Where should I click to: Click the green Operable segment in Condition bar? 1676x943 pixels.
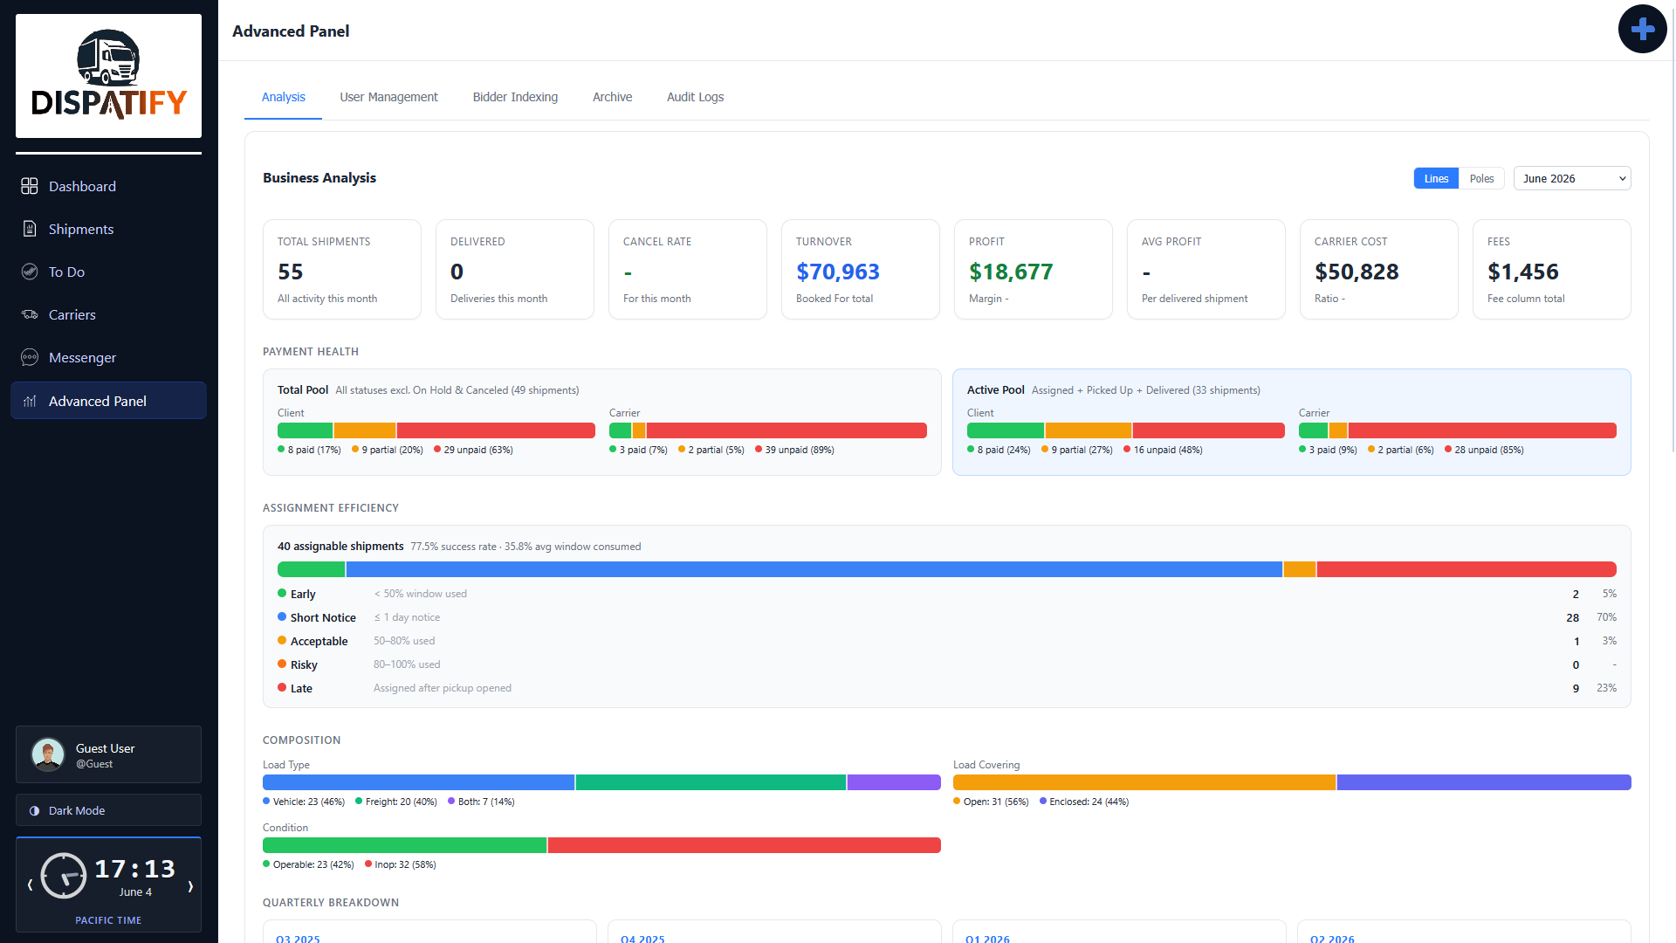pyautogui.click(x=404, y=845)
